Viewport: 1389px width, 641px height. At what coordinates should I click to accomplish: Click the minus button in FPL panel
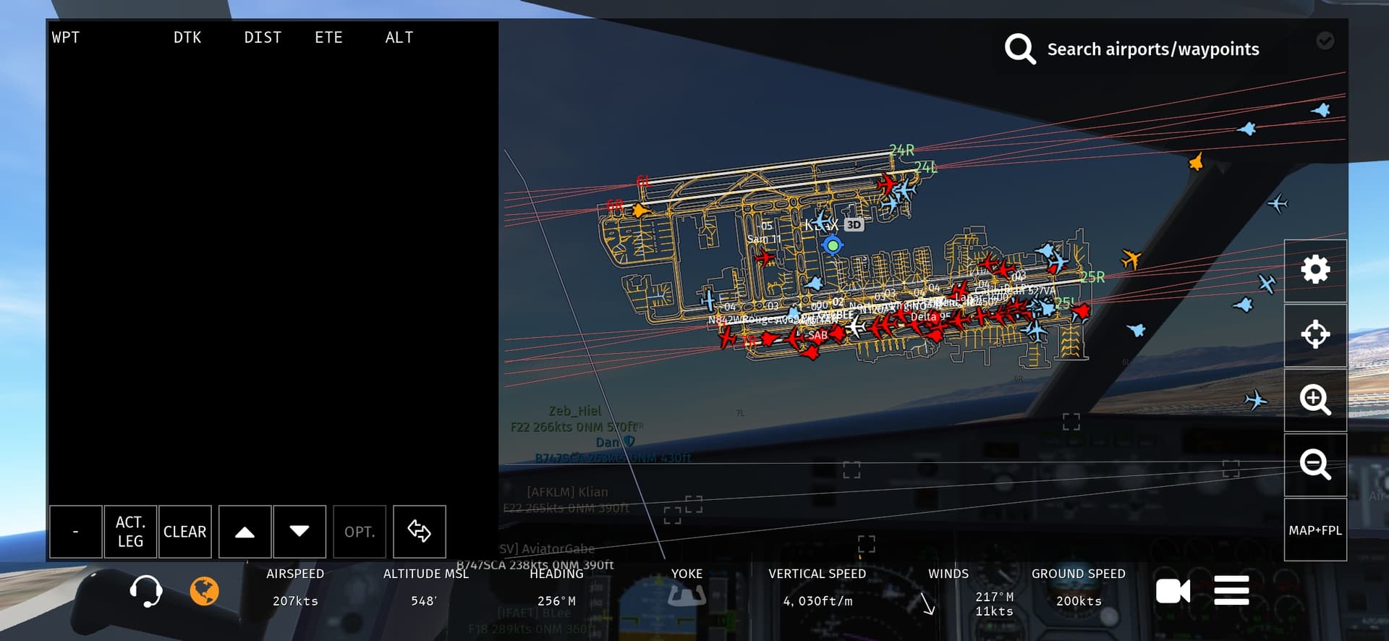point(76,532)
